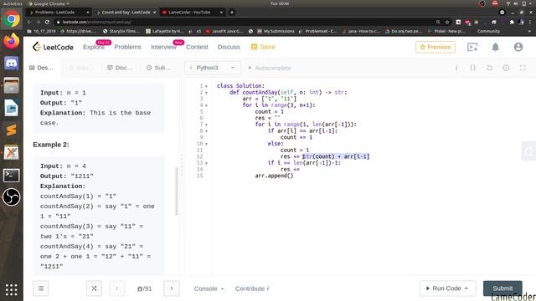Open the Activities overview
The width and height of the screenshot is (536, 301).
click(13, 3)
